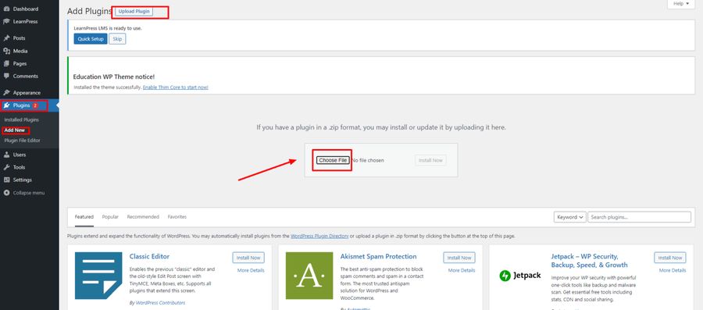
Task: Click Collapse menu text
Action: pyautogui.click(x=29, y=193)
